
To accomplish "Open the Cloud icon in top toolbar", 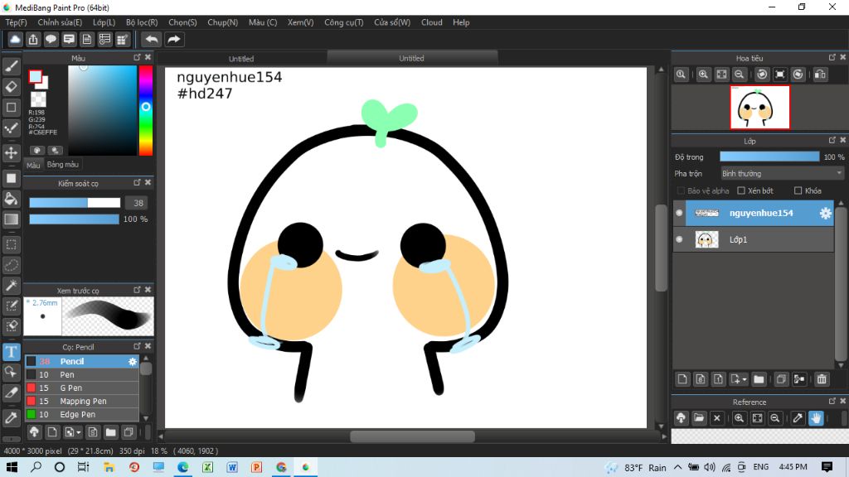I will pyautogui.click(x=15, y=40).
